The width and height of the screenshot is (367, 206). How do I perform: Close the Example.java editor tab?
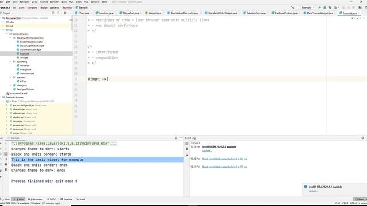pos(358,13)
